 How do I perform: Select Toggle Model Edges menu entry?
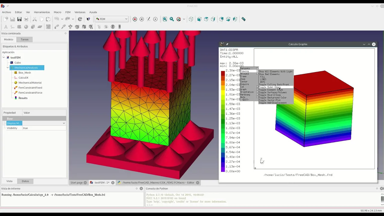pyautogui.click(x=276, y=87)
